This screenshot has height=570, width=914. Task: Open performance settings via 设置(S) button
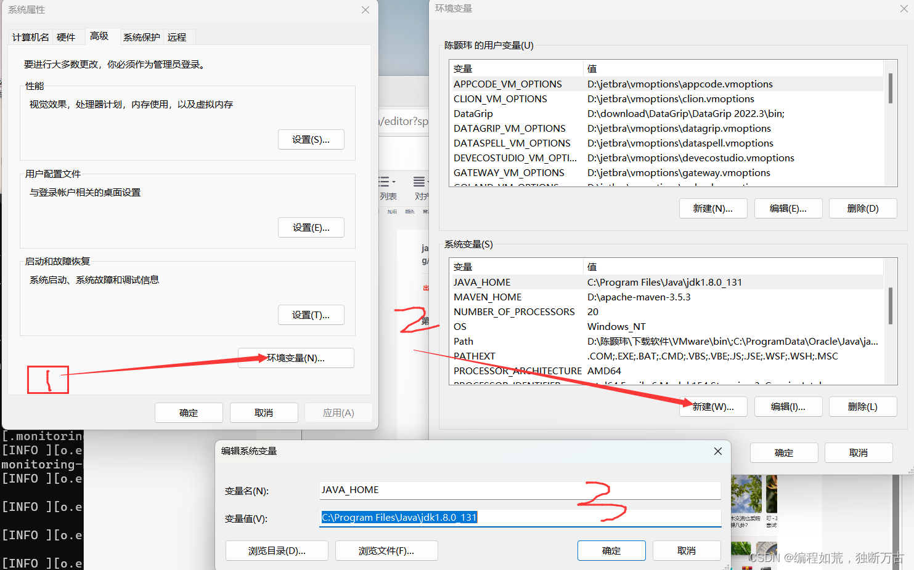311,139
